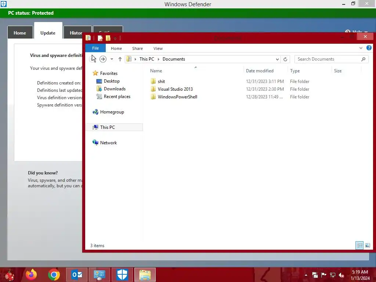376x282 pixels.
Task: Open Action Center flag tray icon
Action: coord(323,275)
